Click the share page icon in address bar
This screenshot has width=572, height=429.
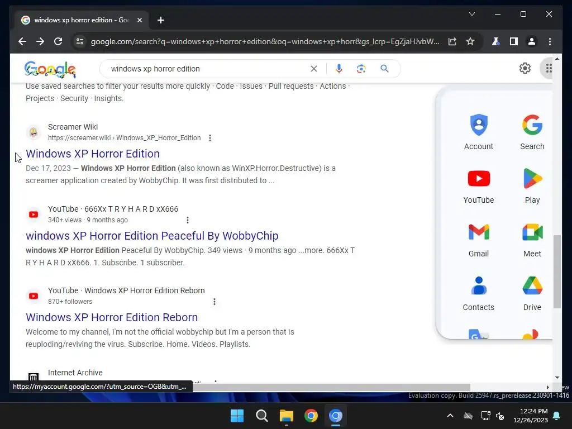coord(452,41)
